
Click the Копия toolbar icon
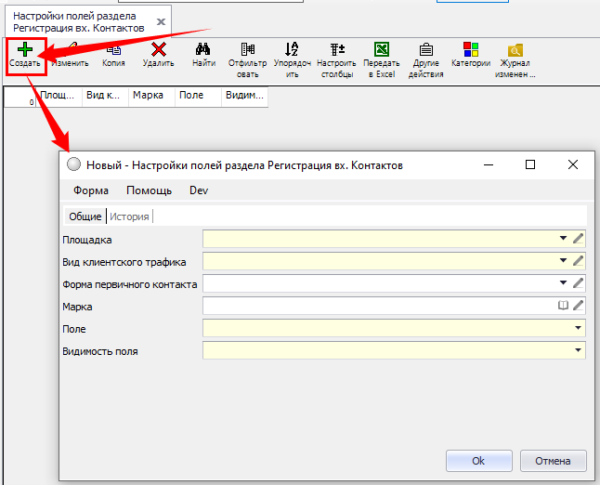pos(113,50)
